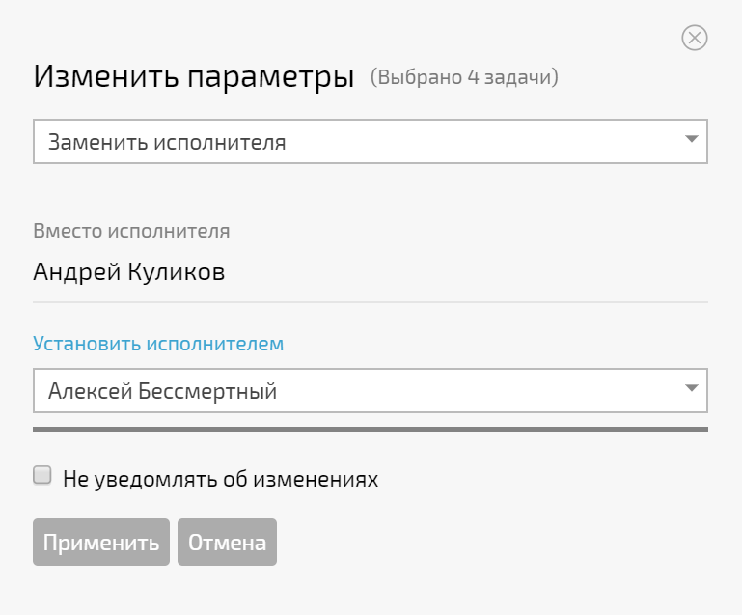Select the Андрей Куликов executor name

click(129, 271)
